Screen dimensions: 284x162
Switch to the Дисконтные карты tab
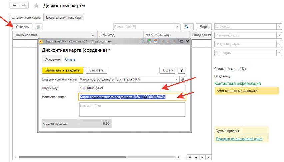coord(26,18)
